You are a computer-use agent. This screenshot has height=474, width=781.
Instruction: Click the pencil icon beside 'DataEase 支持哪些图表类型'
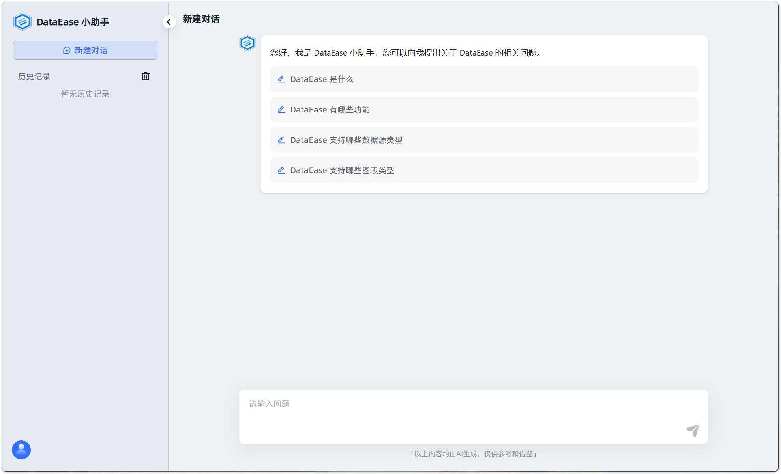point(281,170)
